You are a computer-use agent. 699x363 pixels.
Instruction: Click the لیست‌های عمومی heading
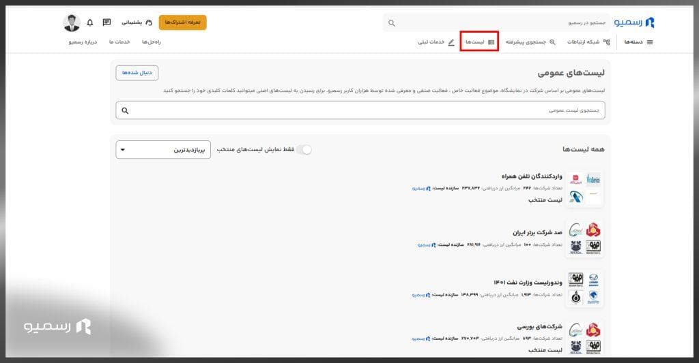pos(571,73)
